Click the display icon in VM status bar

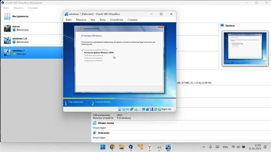[x=144, y=109]
